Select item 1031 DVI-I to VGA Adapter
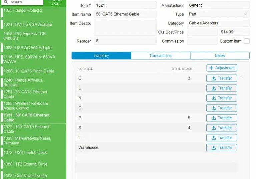This screenshot has height=179, width=256. [33, 24]
